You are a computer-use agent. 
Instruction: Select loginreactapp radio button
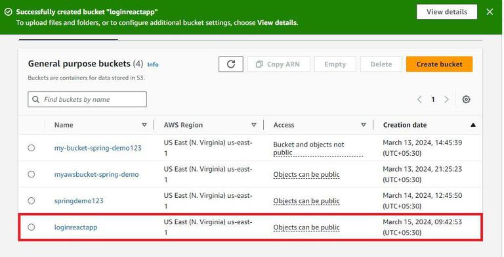point(31,227)
